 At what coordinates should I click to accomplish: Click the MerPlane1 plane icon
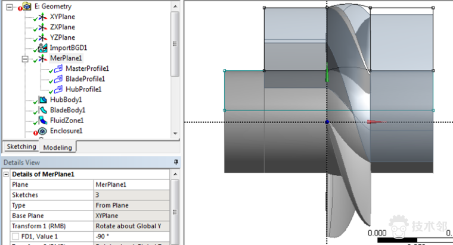42,58
